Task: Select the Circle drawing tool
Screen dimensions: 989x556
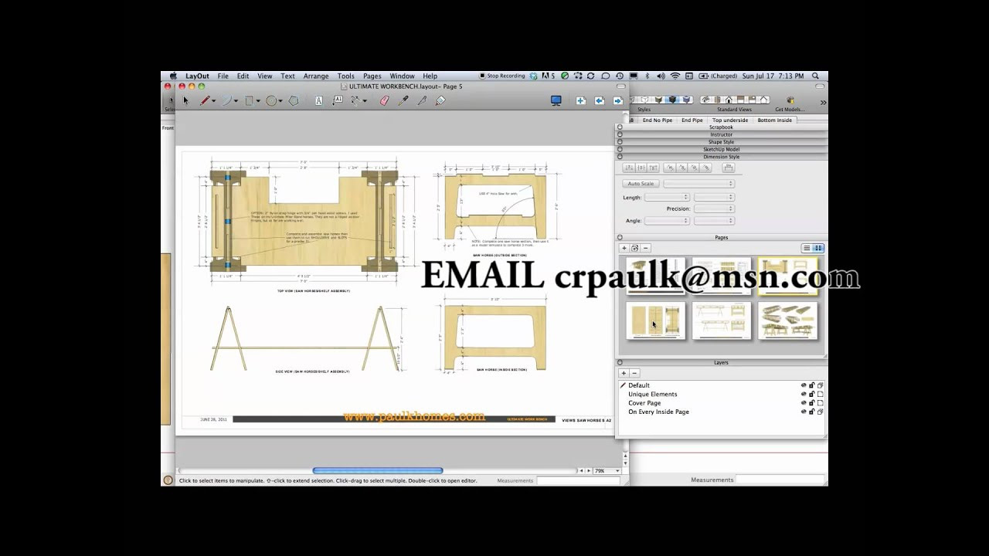Action: [271, 100]
